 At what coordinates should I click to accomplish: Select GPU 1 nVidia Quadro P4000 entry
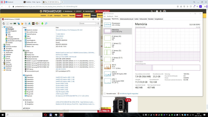click(118, 81)
